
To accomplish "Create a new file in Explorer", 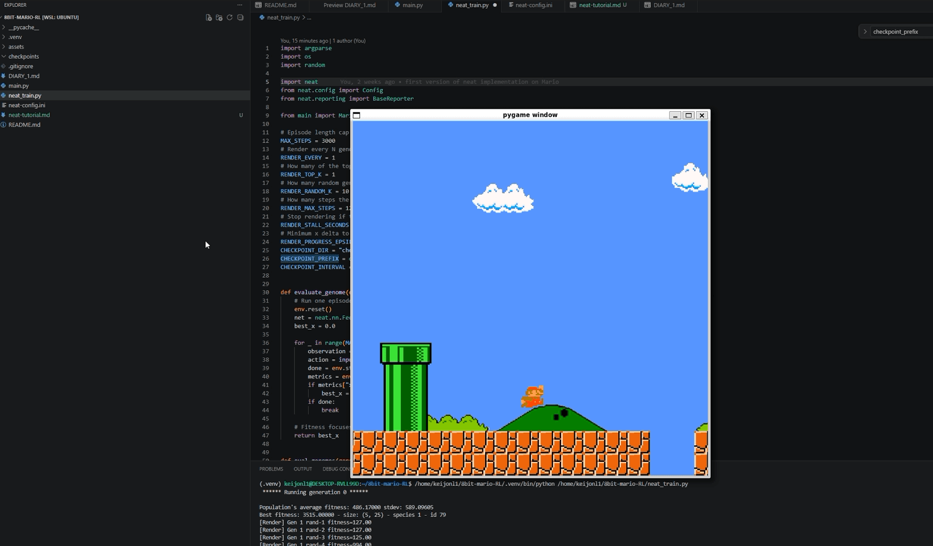I will [209, 17].
